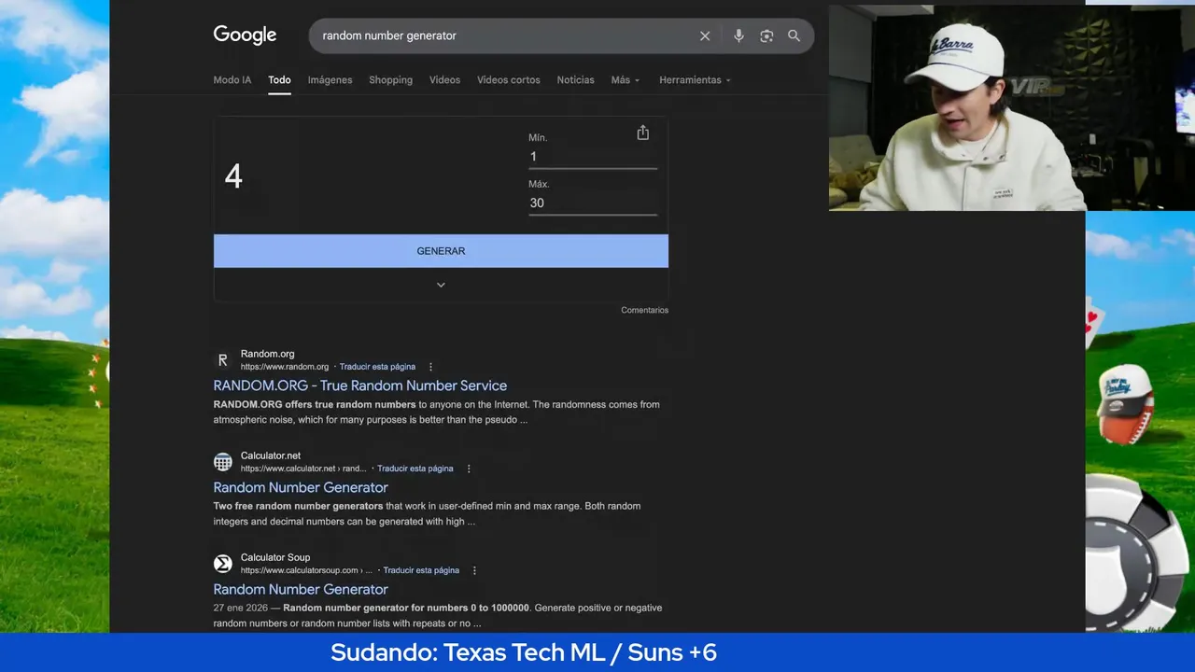Open the Shopping tab

pyautogui.click(x=390, y=80)
